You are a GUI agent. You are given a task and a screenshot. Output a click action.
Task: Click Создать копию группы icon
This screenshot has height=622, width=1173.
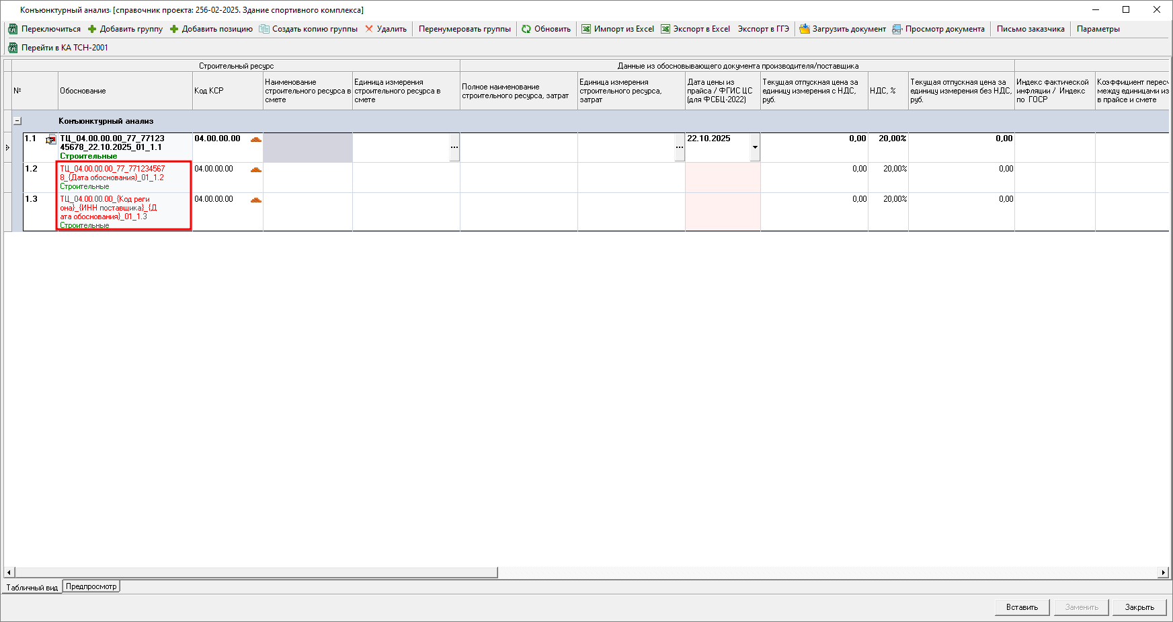coord(264,29)
